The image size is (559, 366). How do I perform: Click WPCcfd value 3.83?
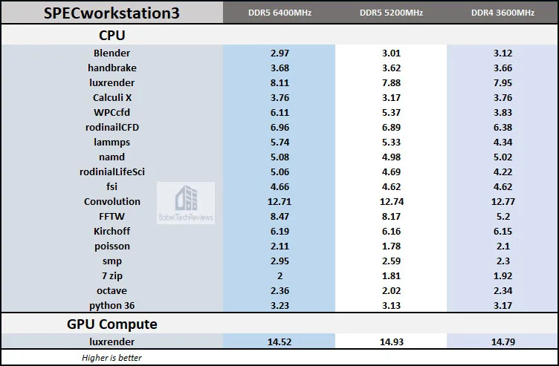point(503,113)
